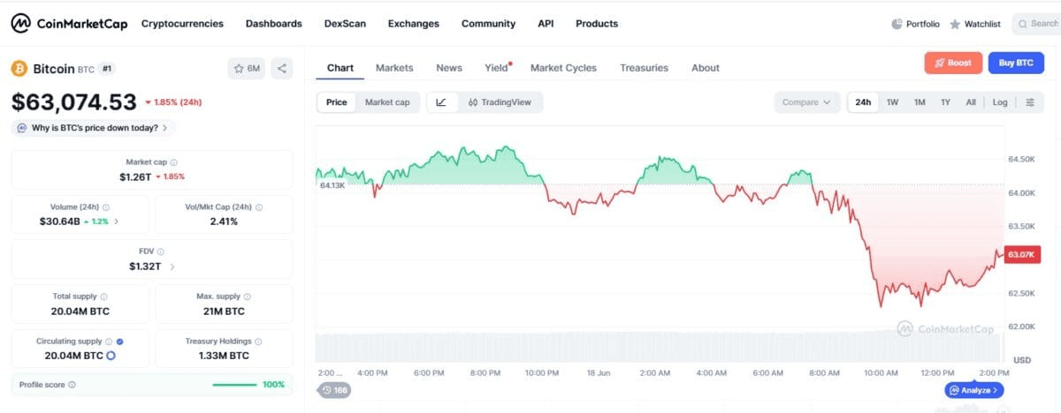Screen dimensions: 1061x413
Task: Switch to TradingView chart mode
Action: pyautogui.click(x=500, y=102)
